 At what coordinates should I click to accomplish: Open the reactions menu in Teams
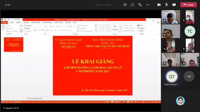click(x=140, y=5)
